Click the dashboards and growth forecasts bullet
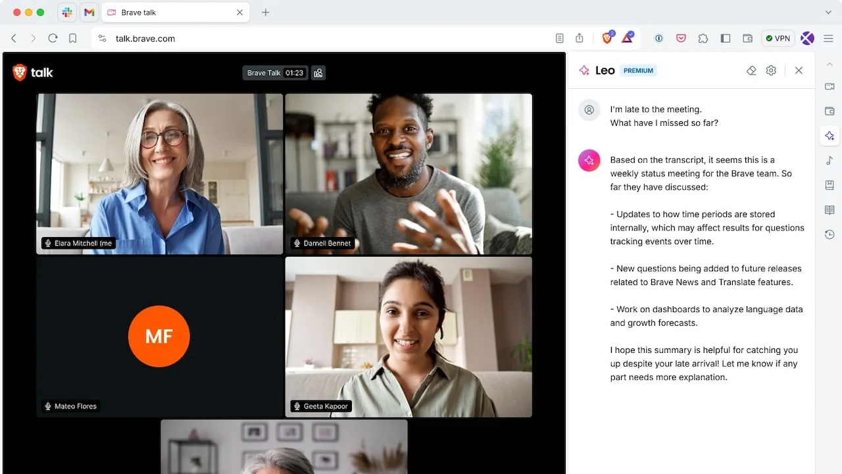 (x=706, y=316)
